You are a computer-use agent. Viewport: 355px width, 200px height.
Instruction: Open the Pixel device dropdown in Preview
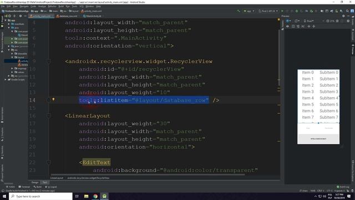(308, 21)
